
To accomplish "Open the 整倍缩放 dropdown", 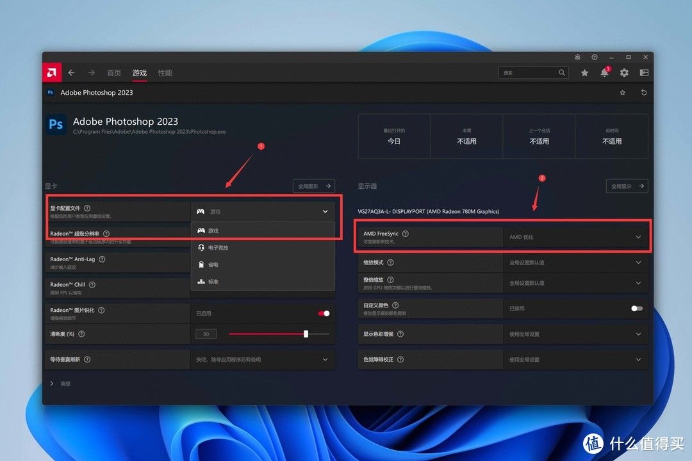I will (x=575, y=283).
